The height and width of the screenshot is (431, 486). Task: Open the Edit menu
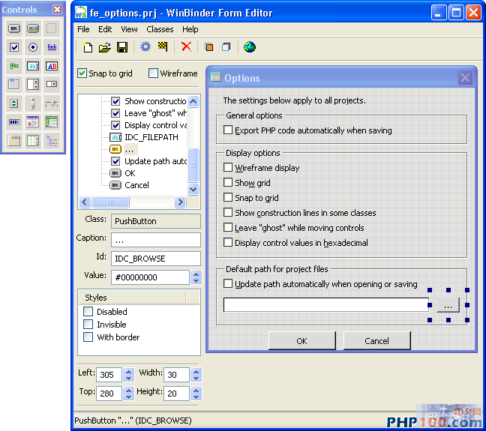pyautogui.click(x=105, y=29)
